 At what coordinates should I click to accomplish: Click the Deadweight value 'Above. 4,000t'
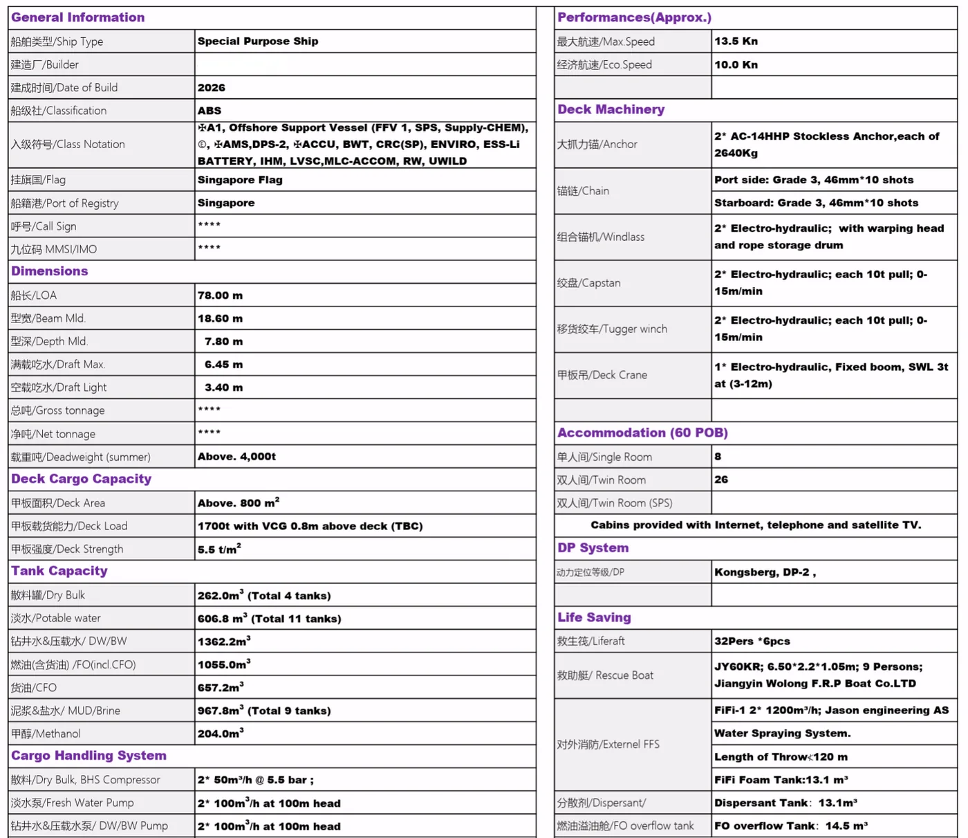236,457
